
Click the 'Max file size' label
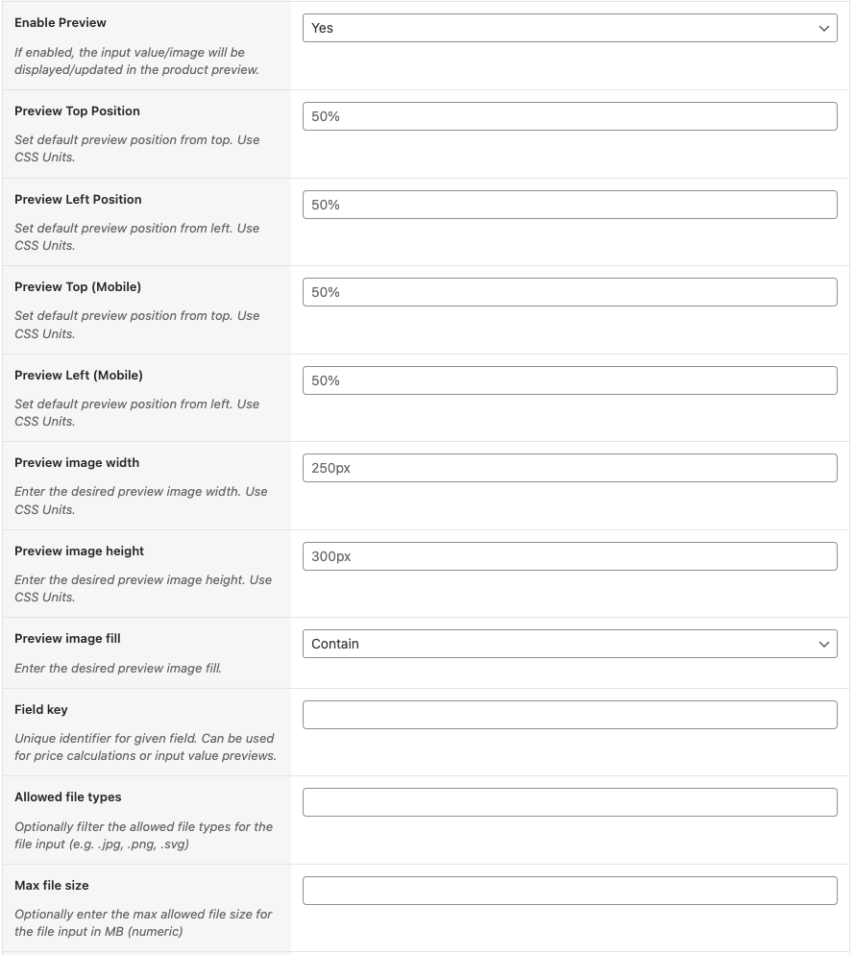[x=52, y=885]
